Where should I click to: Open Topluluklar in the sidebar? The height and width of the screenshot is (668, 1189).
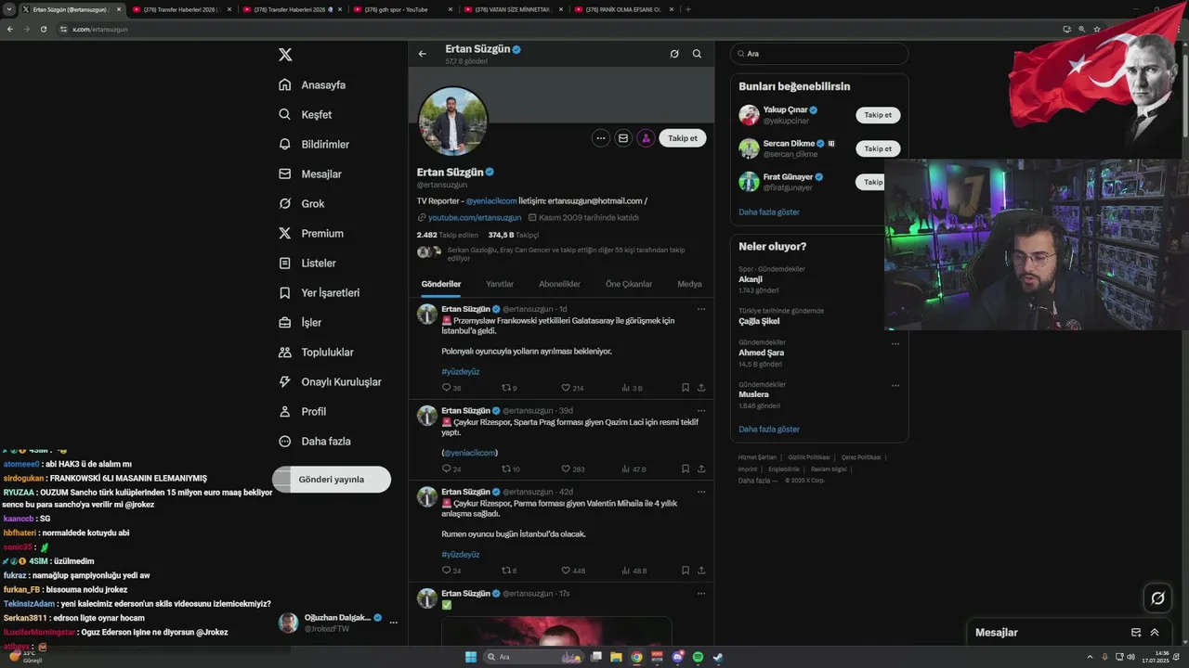(316, 352)
